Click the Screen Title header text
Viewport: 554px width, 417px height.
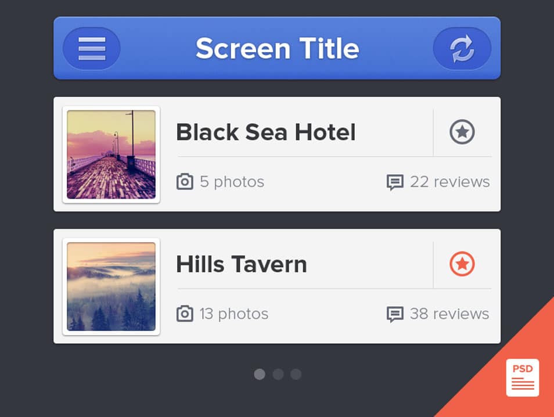[x=277, y=48]
